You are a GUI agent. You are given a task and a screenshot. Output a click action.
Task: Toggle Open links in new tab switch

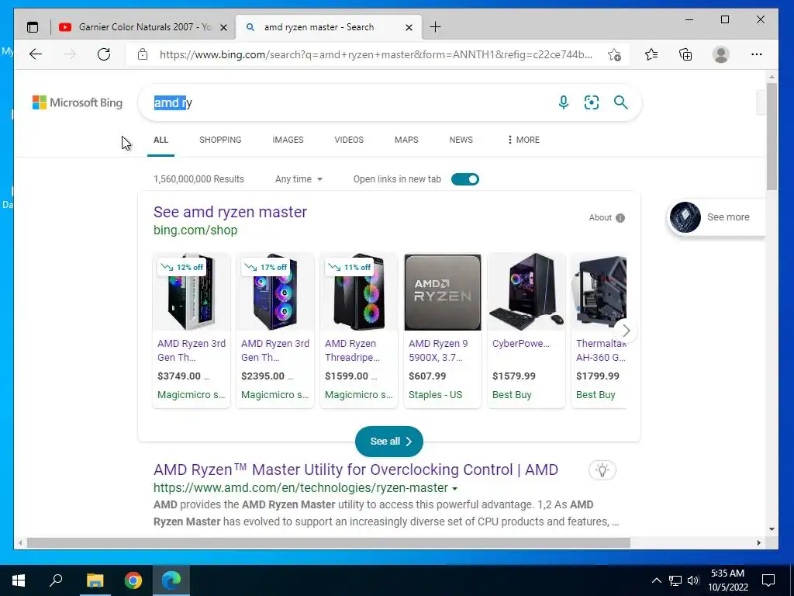coord(465,179)
